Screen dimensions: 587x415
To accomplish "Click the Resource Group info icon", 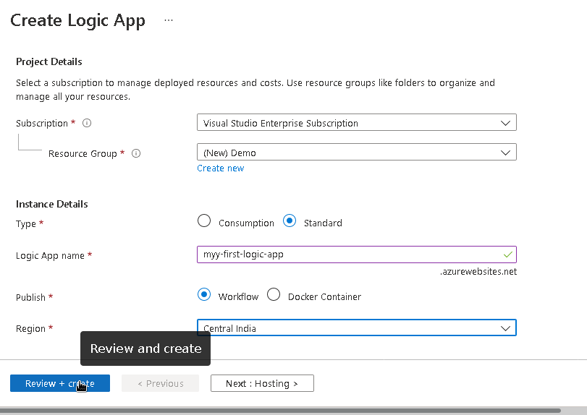I will (x=136, y=153).
